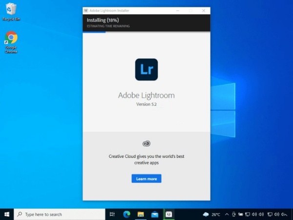Click the Installing (18%) status text
This screenshot has height=220, width=293.
[103, 20]
